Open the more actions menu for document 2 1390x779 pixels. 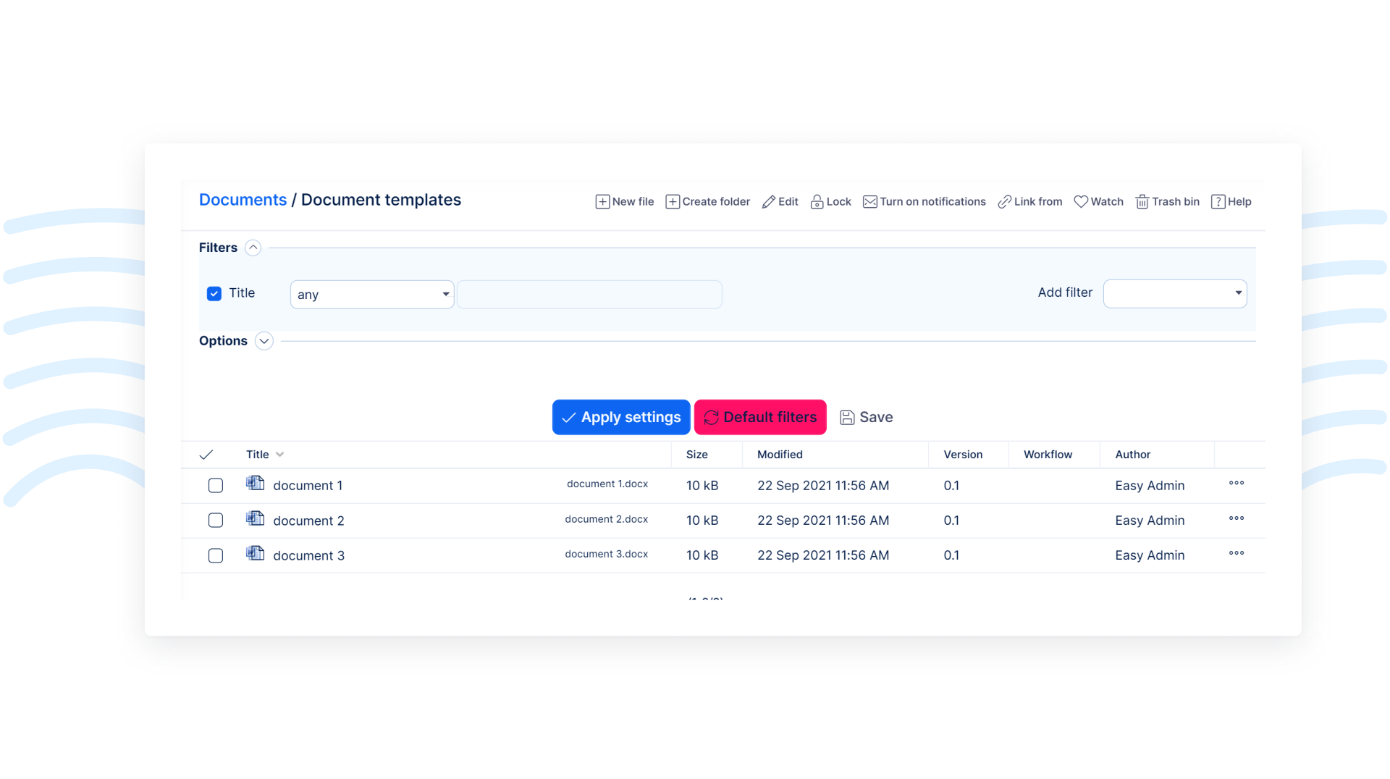pyautogui.click(x=1236, y=519)
